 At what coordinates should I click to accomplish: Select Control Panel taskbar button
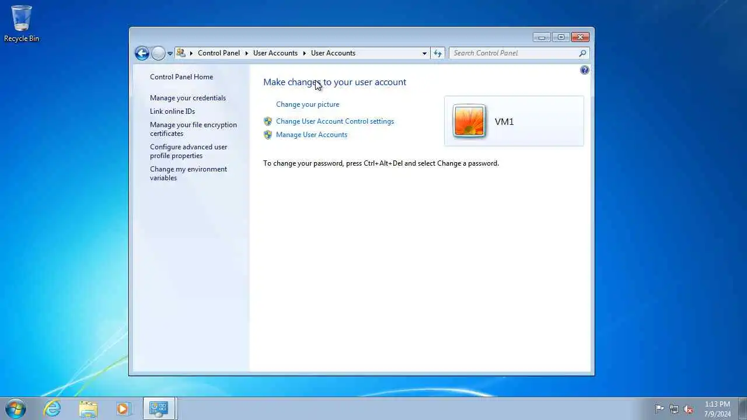[159, 408]
